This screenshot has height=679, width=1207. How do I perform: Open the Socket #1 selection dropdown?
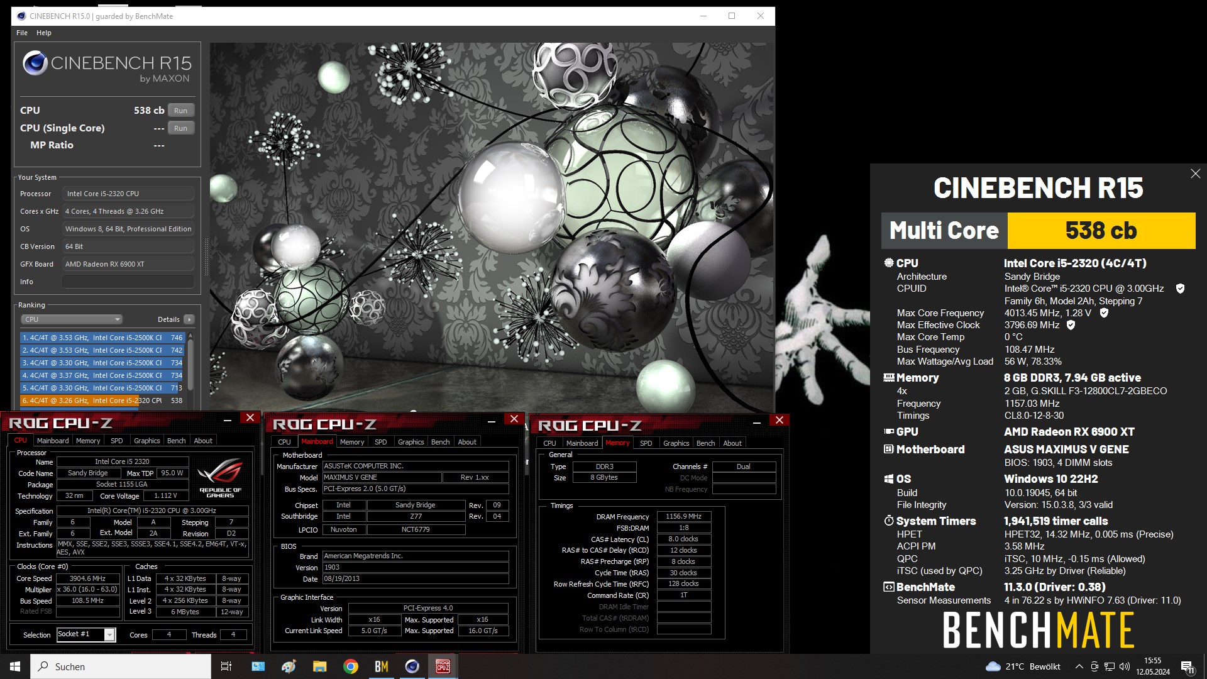86,634
